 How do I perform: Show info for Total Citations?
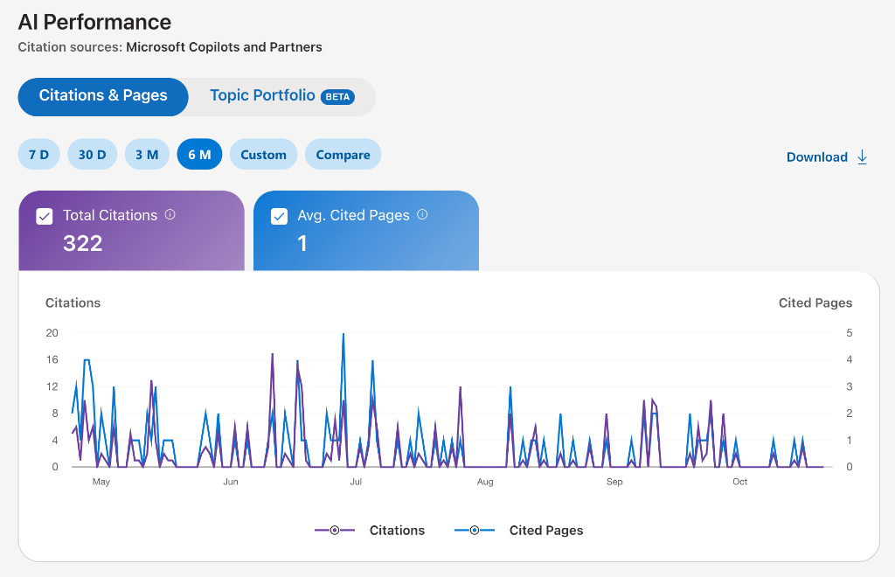[170, 214]
